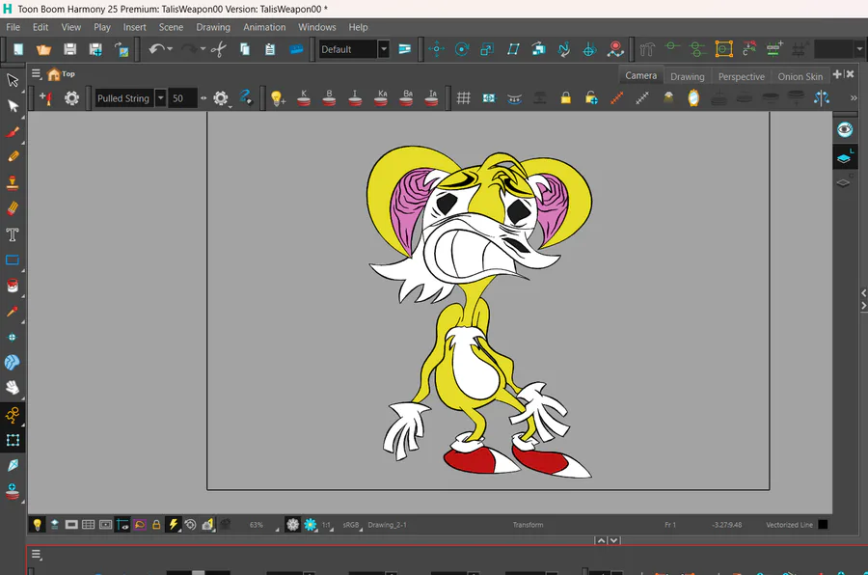Viewport: 868px width, 575px height.
Task: Open the timeline hamburger menu
Action: [x=37, y=555]
